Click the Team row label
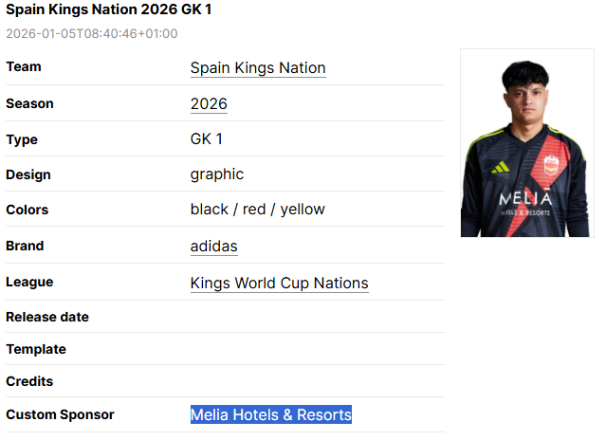This screenshot has width=606, height=440. coord(24,67)
